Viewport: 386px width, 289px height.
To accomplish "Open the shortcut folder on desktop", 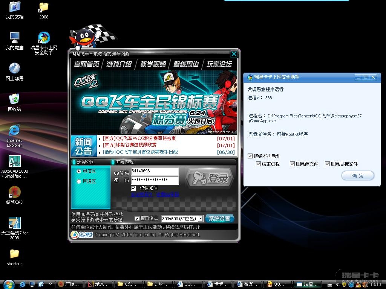I will 14,257.
